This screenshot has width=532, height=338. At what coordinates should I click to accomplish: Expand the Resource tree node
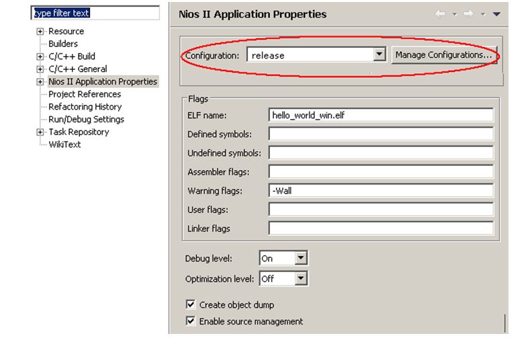[x=40, y=32]
